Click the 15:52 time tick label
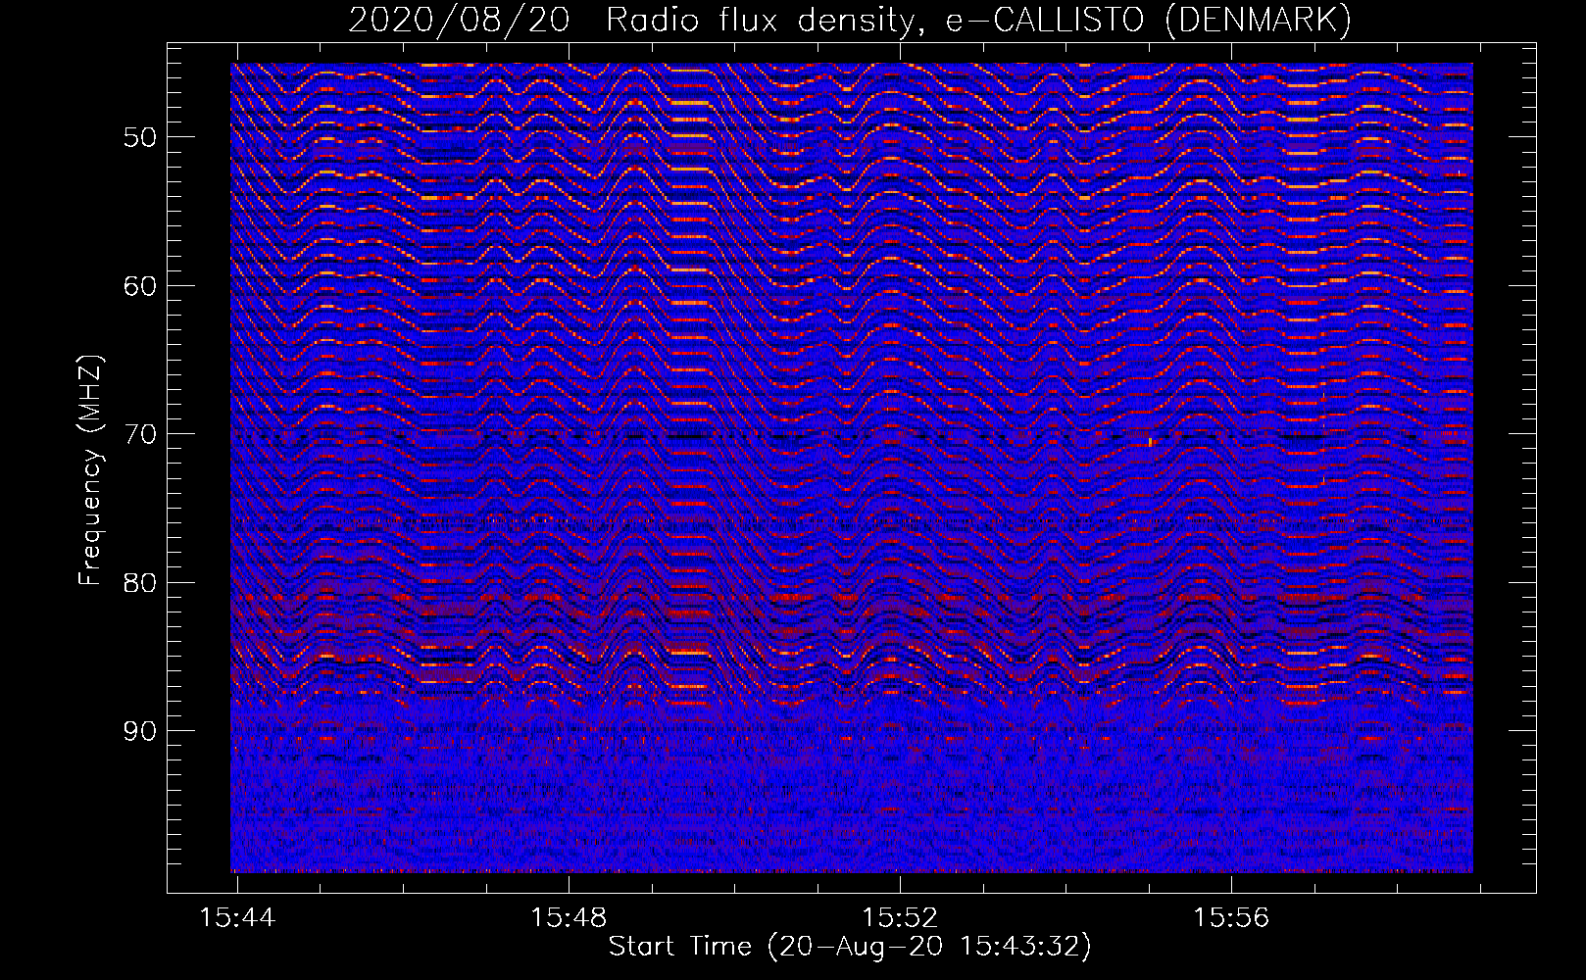The width and height of the screenshot is (1586, 980). pos(900,917)
